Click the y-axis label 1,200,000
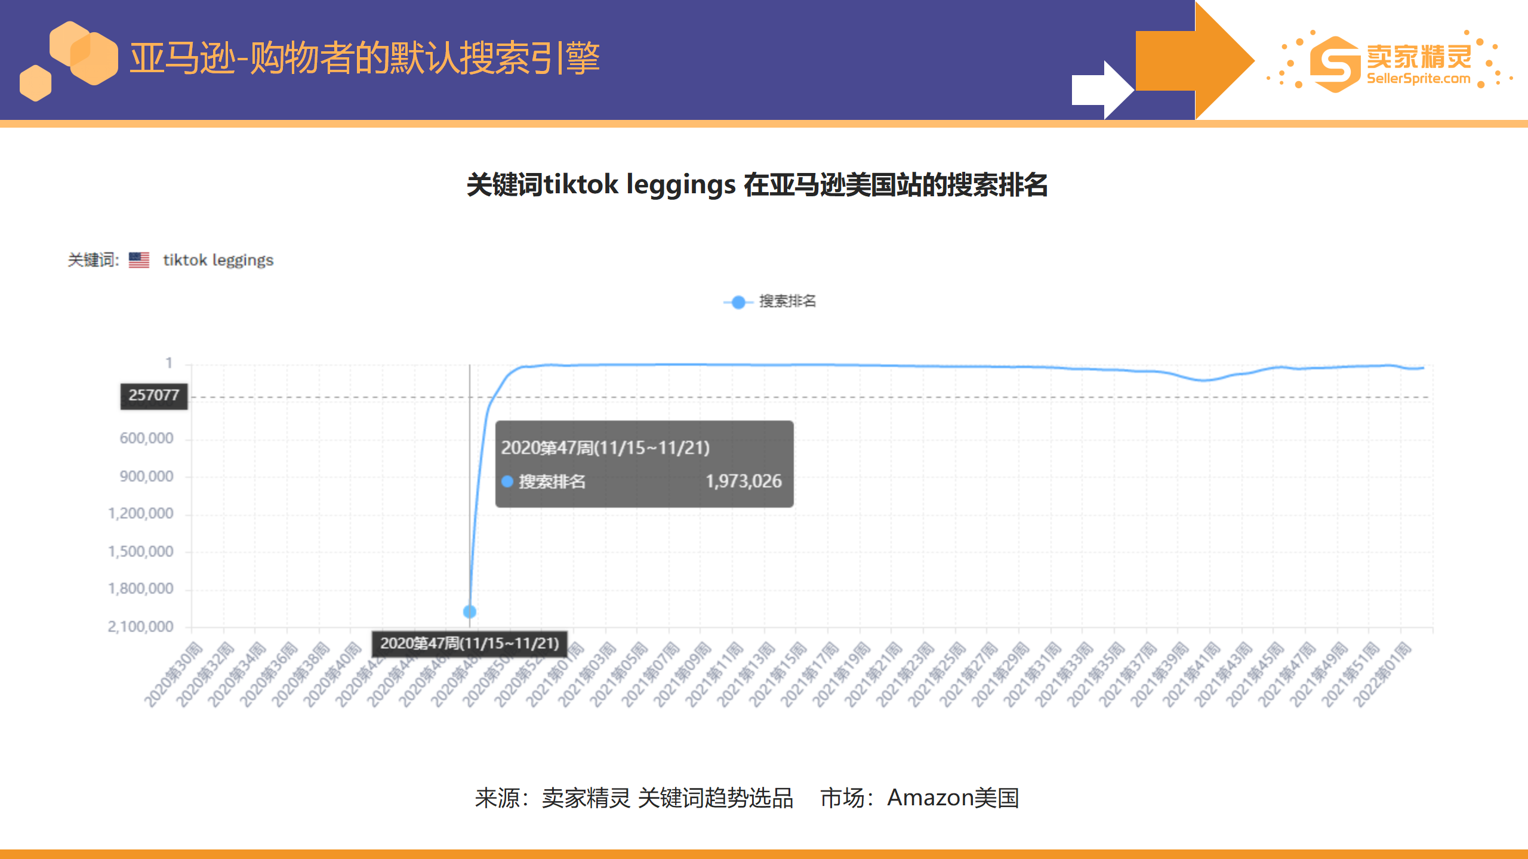Image resolution: width=1528 pixels, height=859 pixels. (140, 514)
